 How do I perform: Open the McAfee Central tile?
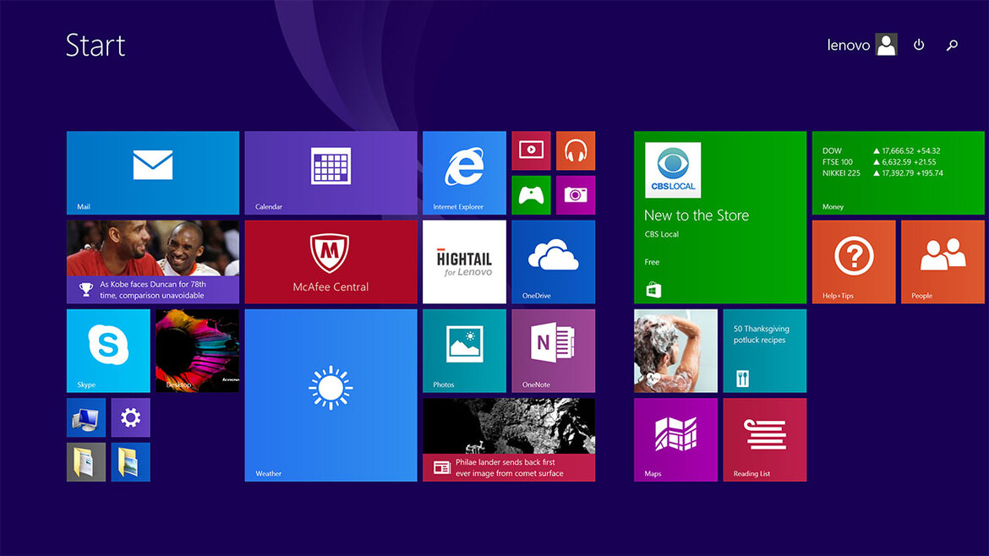pyautogui.click(x=331, y=262)
